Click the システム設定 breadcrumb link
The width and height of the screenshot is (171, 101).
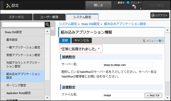click(x=68, y=24)
